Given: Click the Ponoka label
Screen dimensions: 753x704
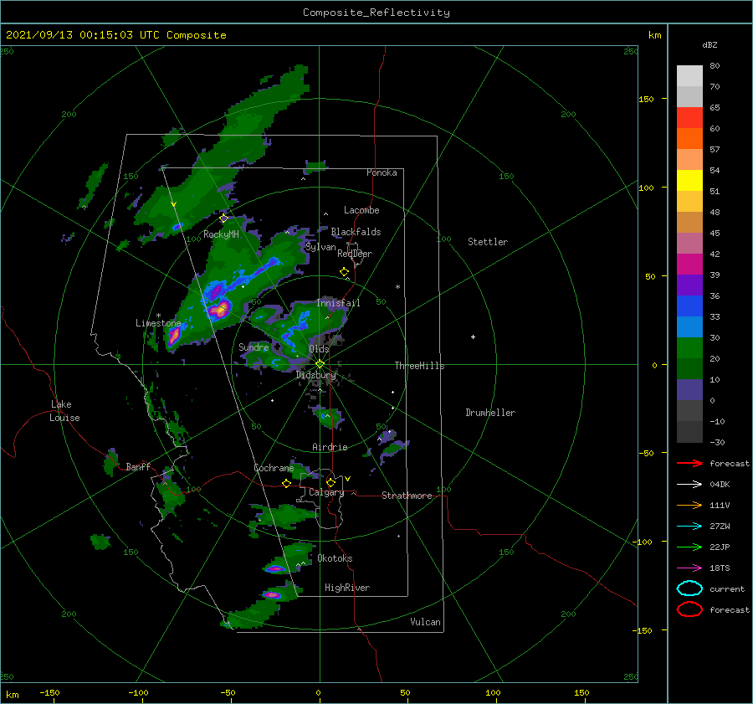Looking at the screenshot, I should coord(382,172).
